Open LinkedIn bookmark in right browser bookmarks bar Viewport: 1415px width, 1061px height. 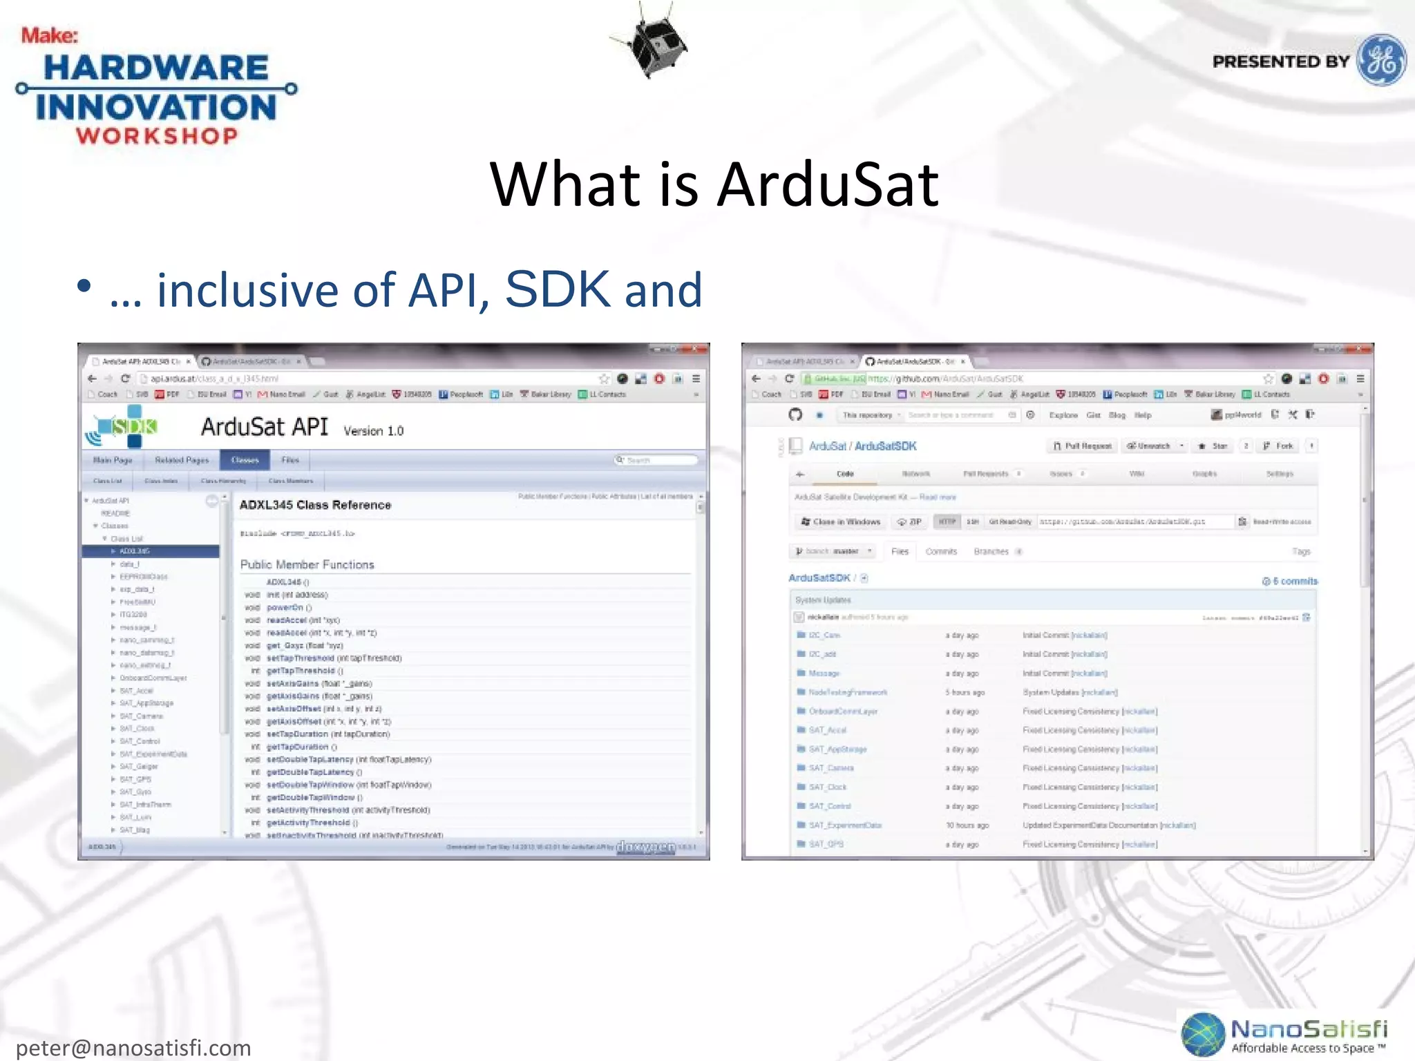[x=1166, y=394]
